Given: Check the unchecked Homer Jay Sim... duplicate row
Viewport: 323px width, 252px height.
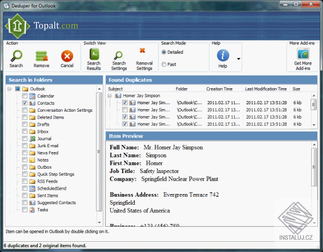Looking at the screenshot, I should (125, 110).
